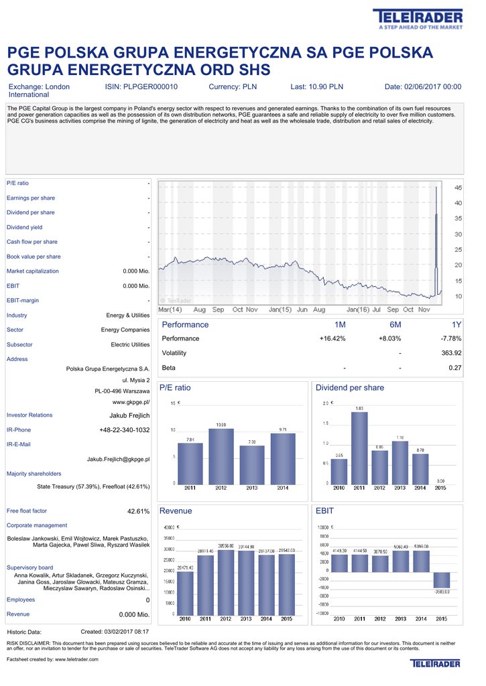Click the IR phone number +48-22-340-1032
The image size is (486, 686).
(124, 430)
